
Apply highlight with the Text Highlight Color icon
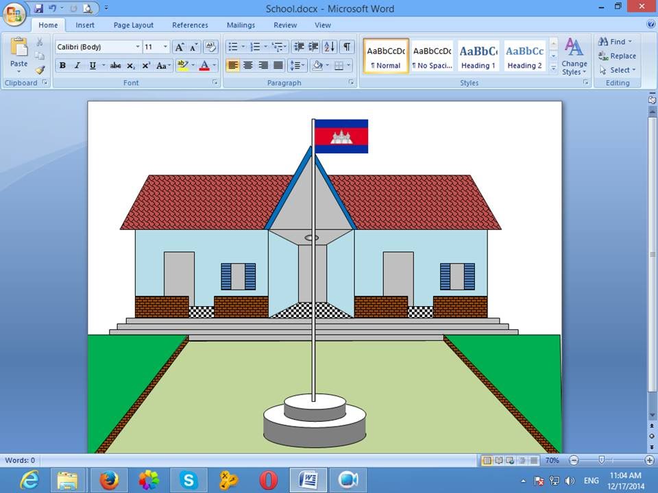coord(181,65)
